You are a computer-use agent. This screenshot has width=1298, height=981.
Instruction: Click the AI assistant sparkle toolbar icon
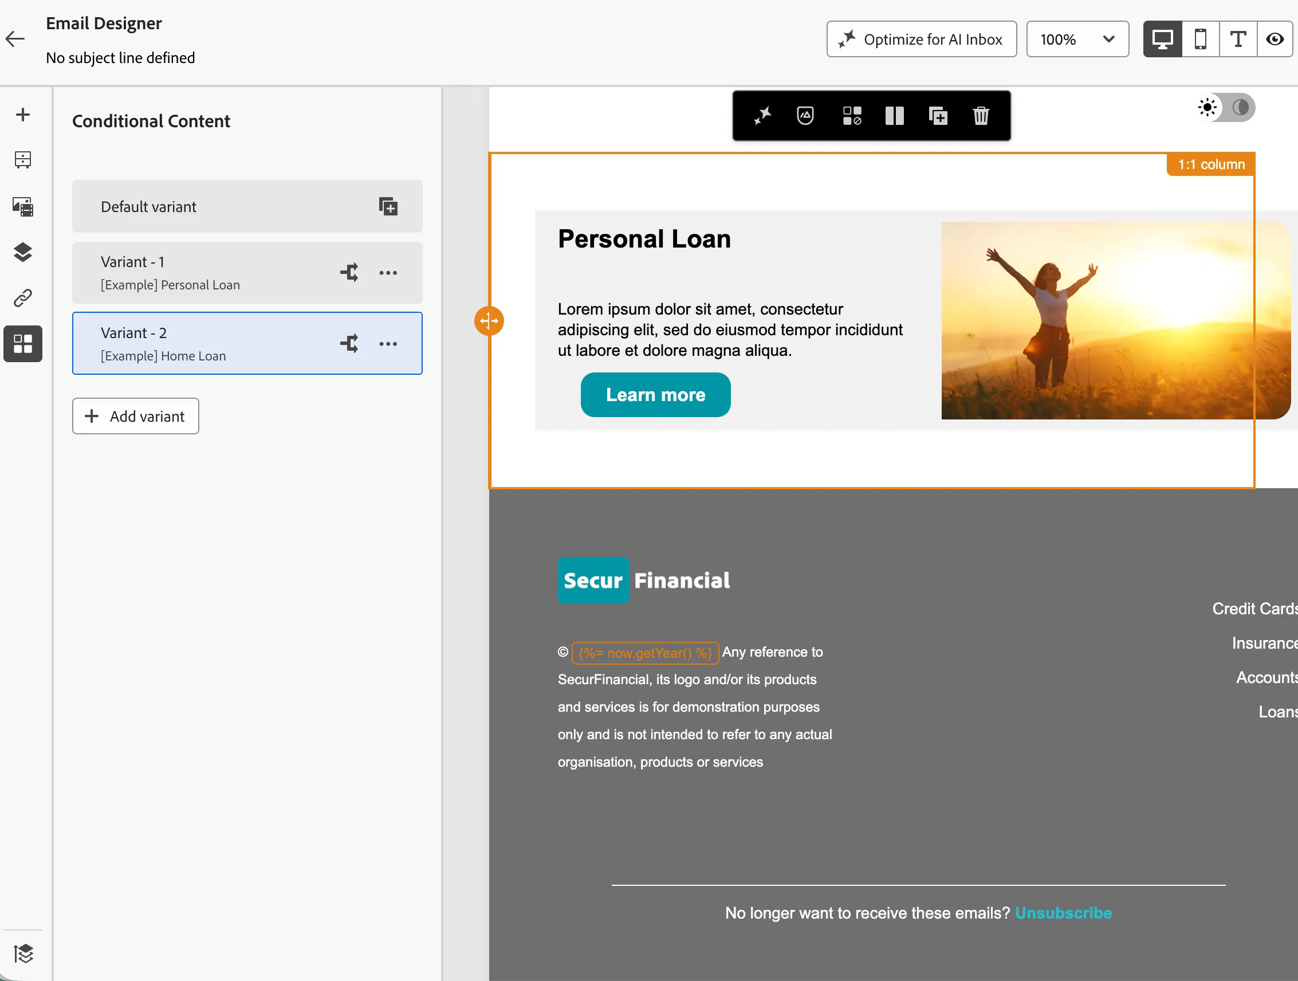762,116
